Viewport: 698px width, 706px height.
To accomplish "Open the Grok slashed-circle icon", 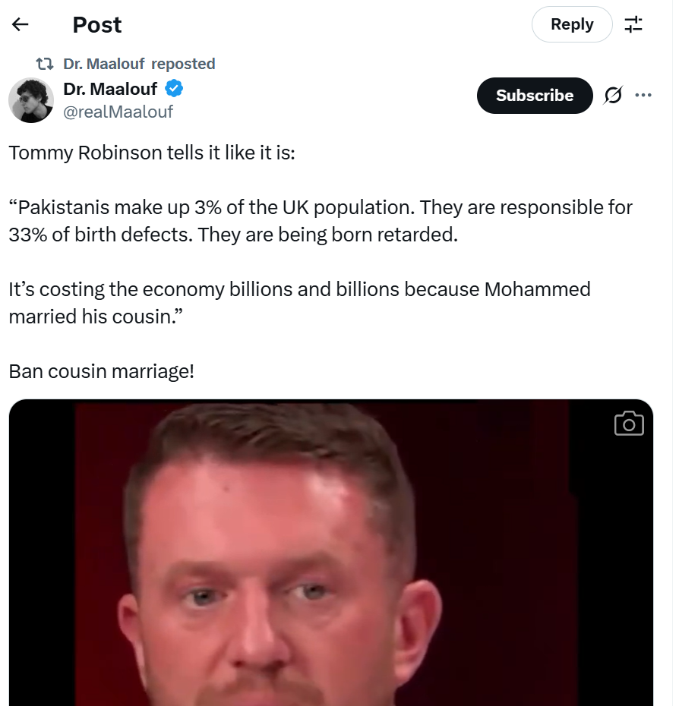I will click(612, 96).
